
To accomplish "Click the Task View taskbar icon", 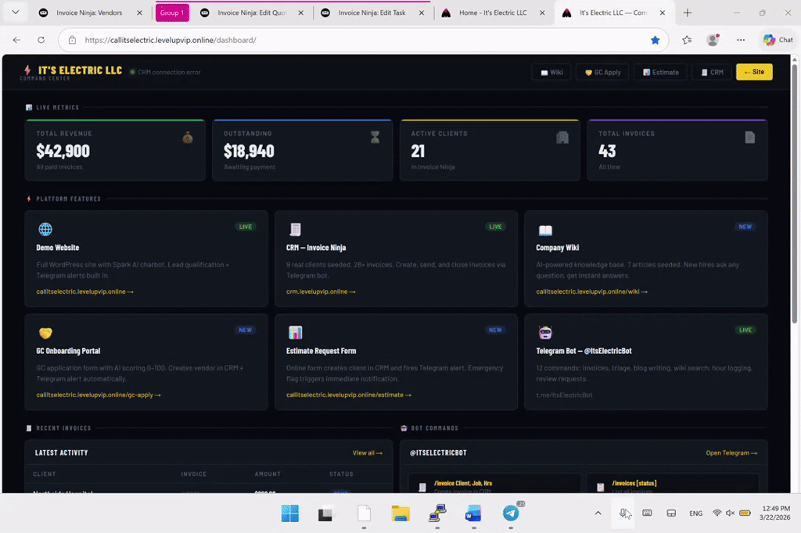I will point(326,513).
